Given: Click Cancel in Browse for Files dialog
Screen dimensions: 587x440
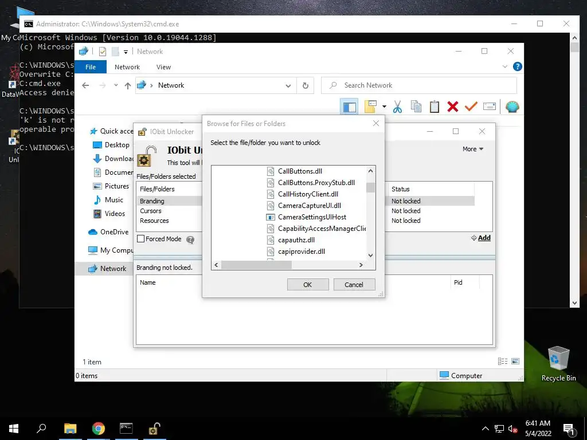Looking at the screenshot, I should point(354,284).
